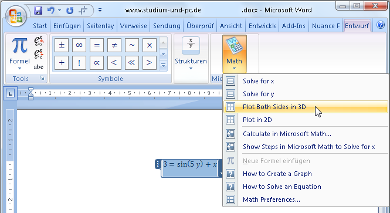Click the equation box move handle
Image resolution: width=390 pixels, height=213 pixels.
(158, 164)
